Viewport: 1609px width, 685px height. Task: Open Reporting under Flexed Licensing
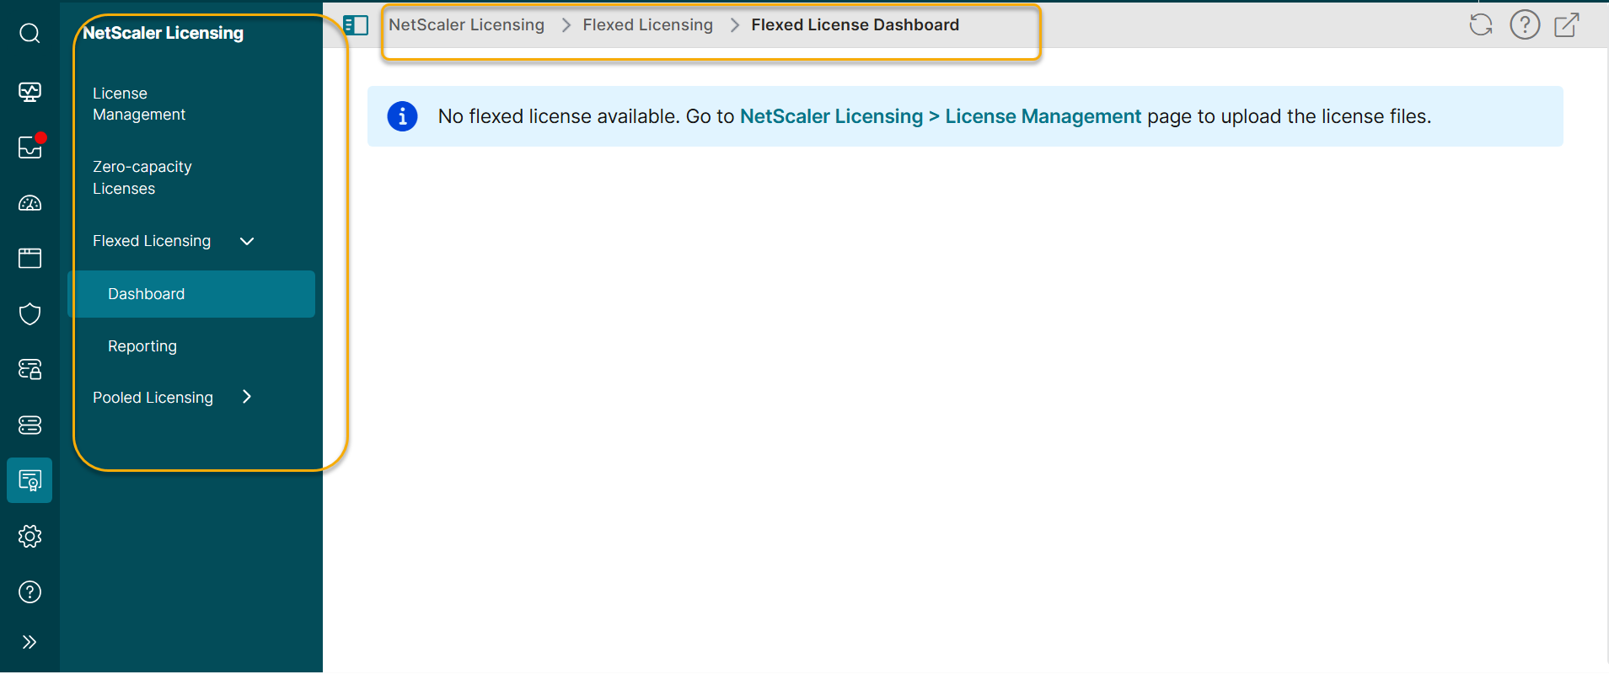[x=142, y=346]
